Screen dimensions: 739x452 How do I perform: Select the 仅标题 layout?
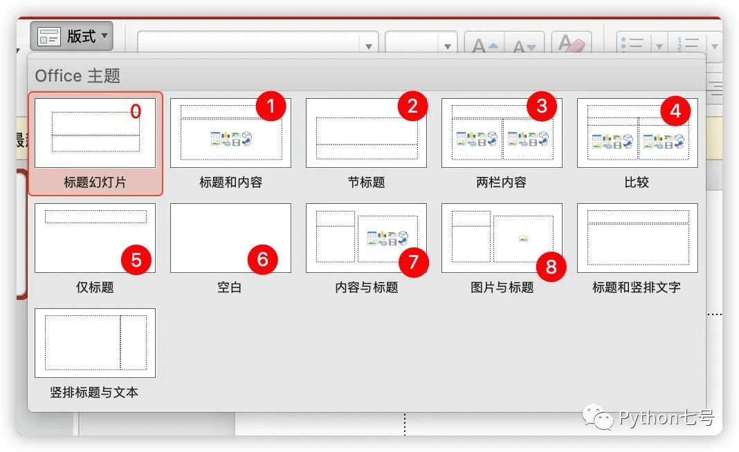point(95,238)
